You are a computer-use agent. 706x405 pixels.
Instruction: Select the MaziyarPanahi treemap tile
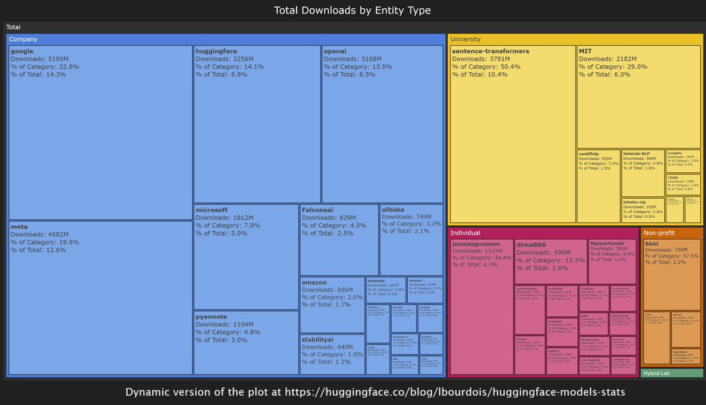point(612,262)
